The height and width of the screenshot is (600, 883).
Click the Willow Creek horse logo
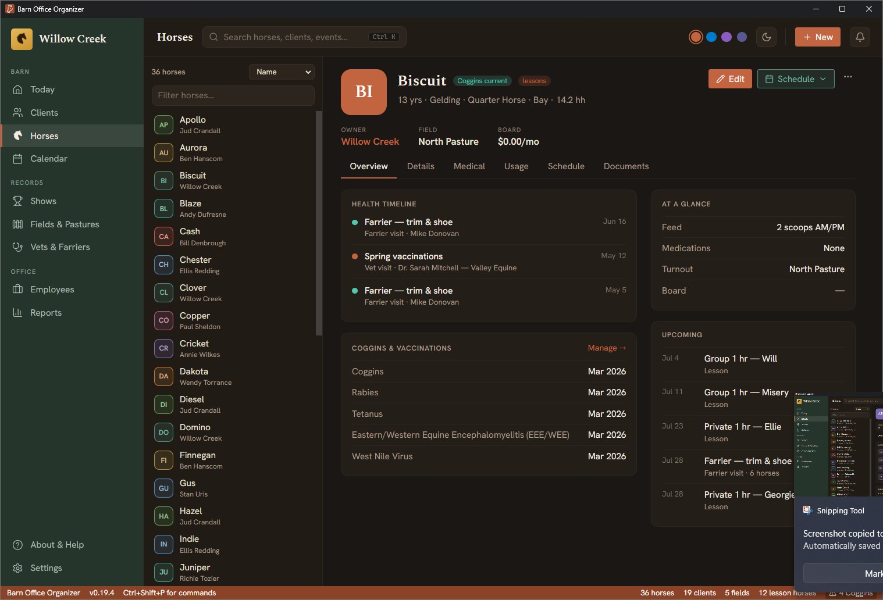pos(22,39)
